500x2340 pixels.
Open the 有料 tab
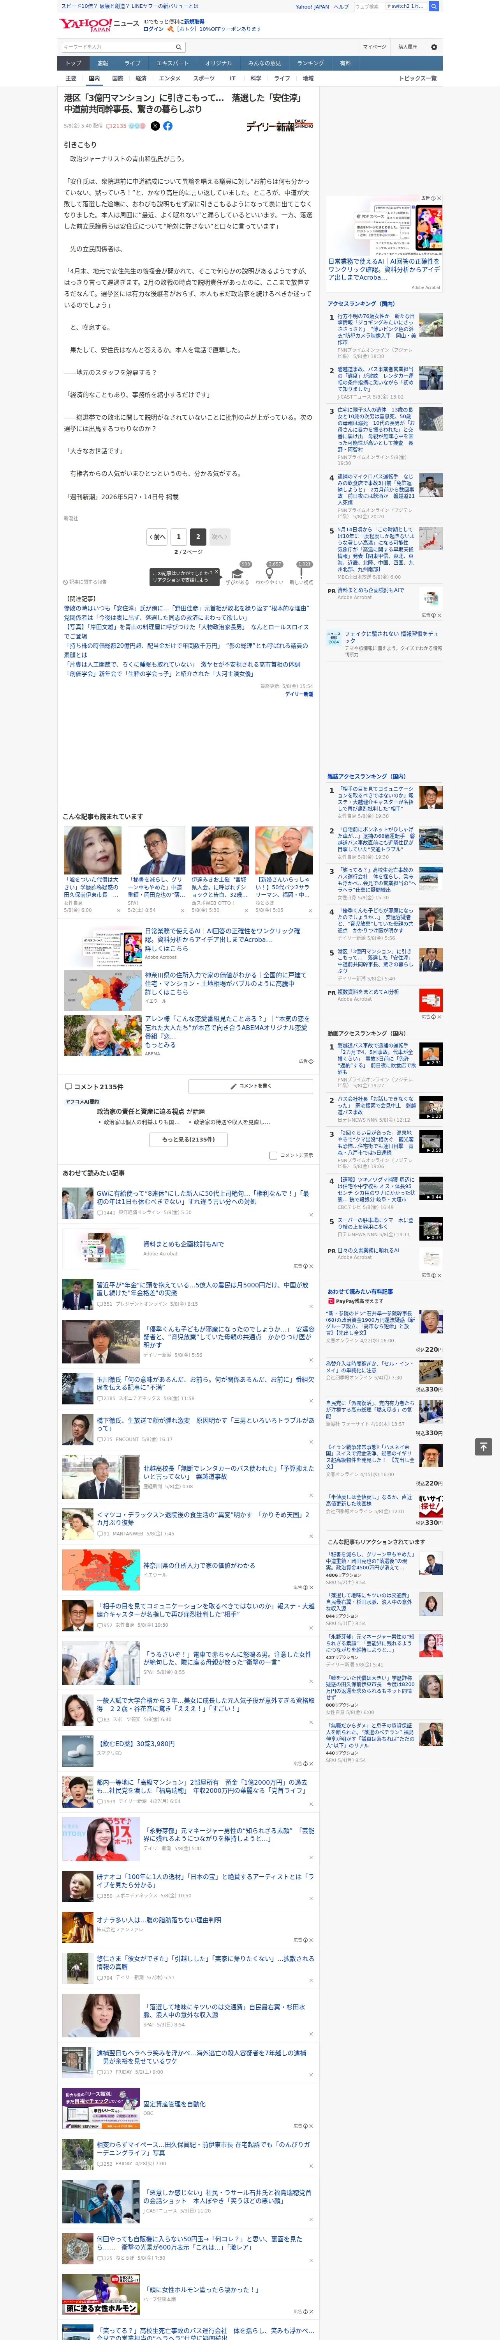(x=345, y=64)
